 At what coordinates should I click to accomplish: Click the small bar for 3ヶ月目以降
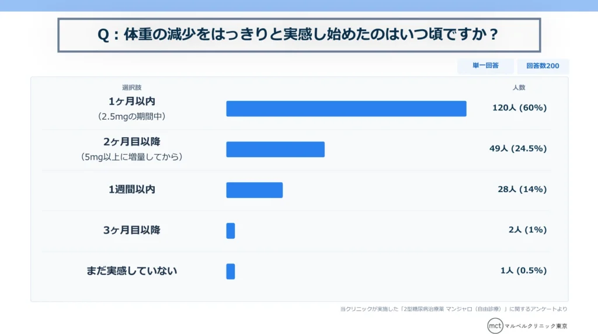pyautogui.click(x=230, y=231)
